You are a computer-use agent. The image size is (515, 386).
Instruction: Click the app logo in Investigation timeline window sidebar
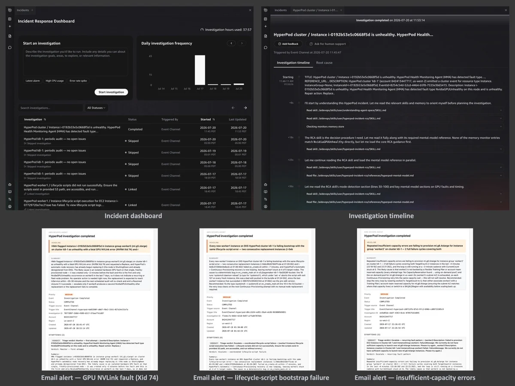(x=266, y=10)
